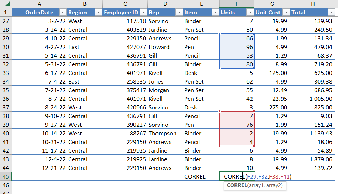Open the Units filter dropdown
The height and width of the screenshot is (194, 338).
pyautogui.click(x=250, y=13)
